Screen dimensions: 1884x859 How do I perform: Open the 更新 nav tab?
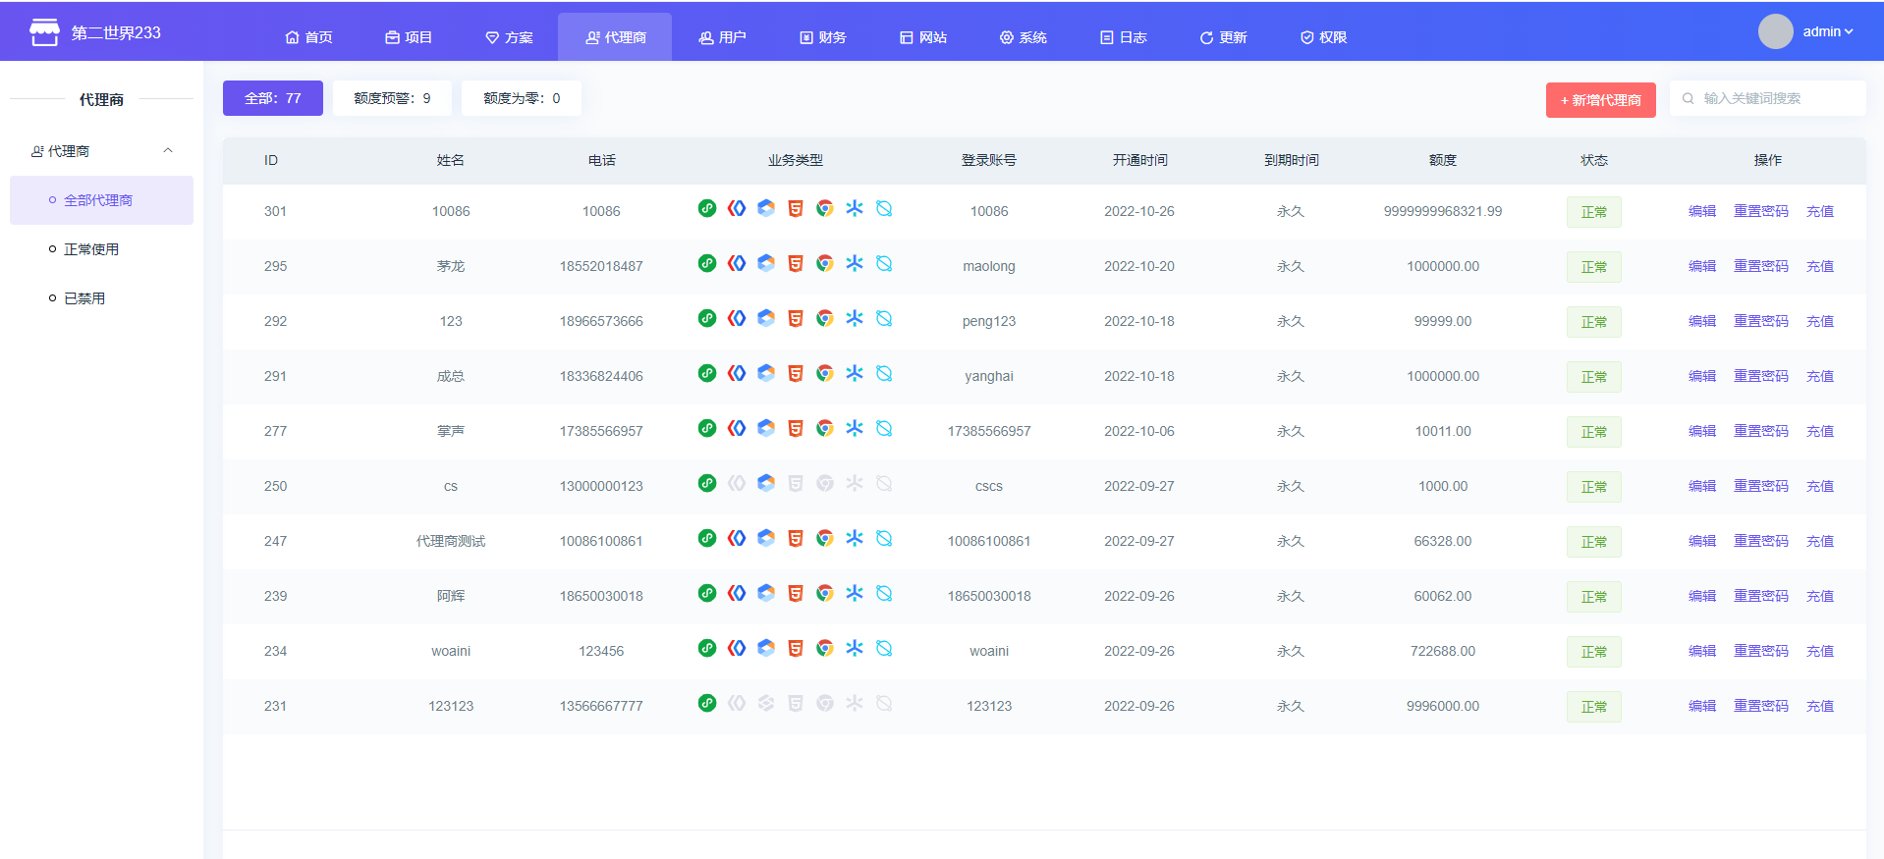(1223, 37)
